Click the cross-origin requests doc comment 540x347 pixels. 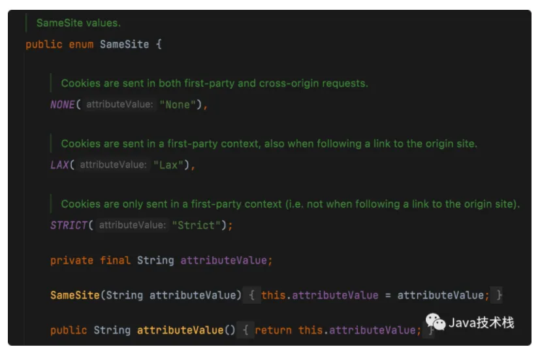[x=214, y=83]
